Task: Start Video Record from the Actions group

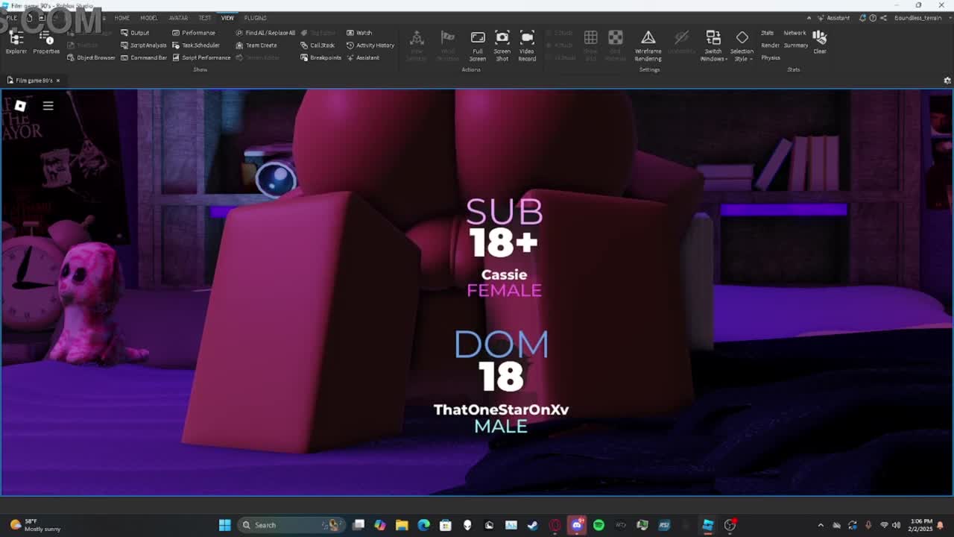Action: coord(527,44)
